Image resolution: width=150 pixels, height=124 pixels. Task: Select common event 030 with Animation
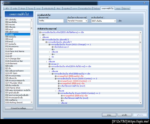pos(17,90)
